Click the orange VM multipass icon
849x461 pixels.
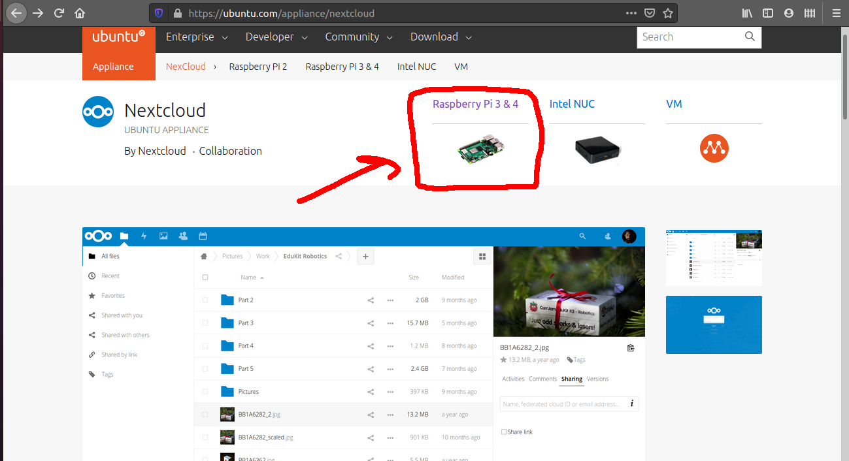click(x=714, y=149)
